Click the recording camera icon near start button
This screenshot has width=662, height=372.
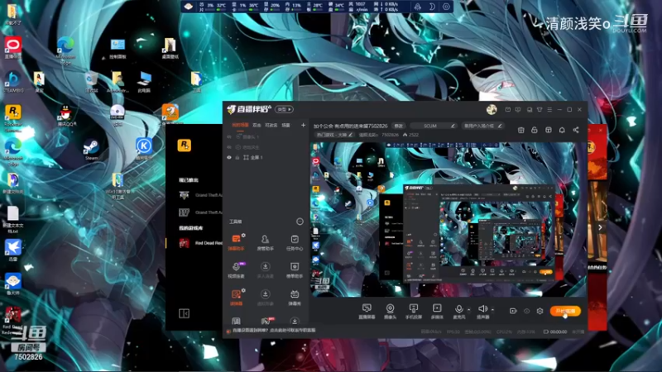pyautogui.click(x=513, y=311)
